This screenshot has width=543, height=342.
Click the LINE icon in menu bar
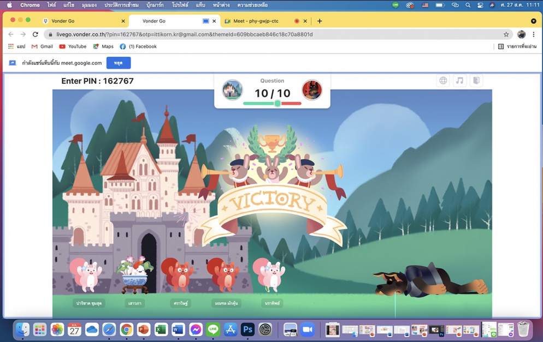(396, 5)
